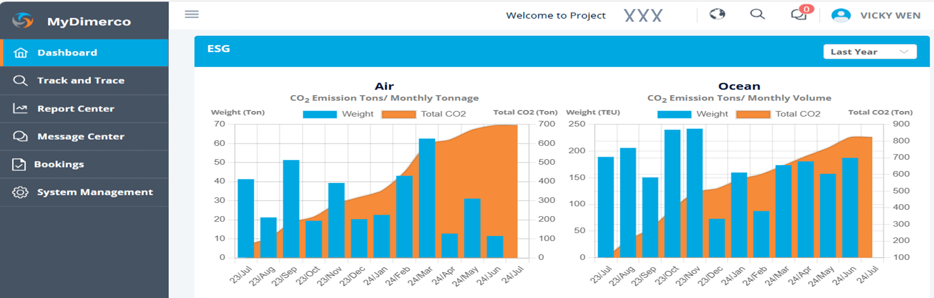Click the System Management gear icon

pyautogui.click(x=20, y=192)
